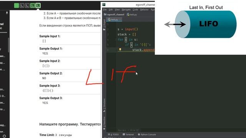This screenshot has width=246, height=138.
Task: Click the 'YES' value under Sample Output 1
Action: 45,54
